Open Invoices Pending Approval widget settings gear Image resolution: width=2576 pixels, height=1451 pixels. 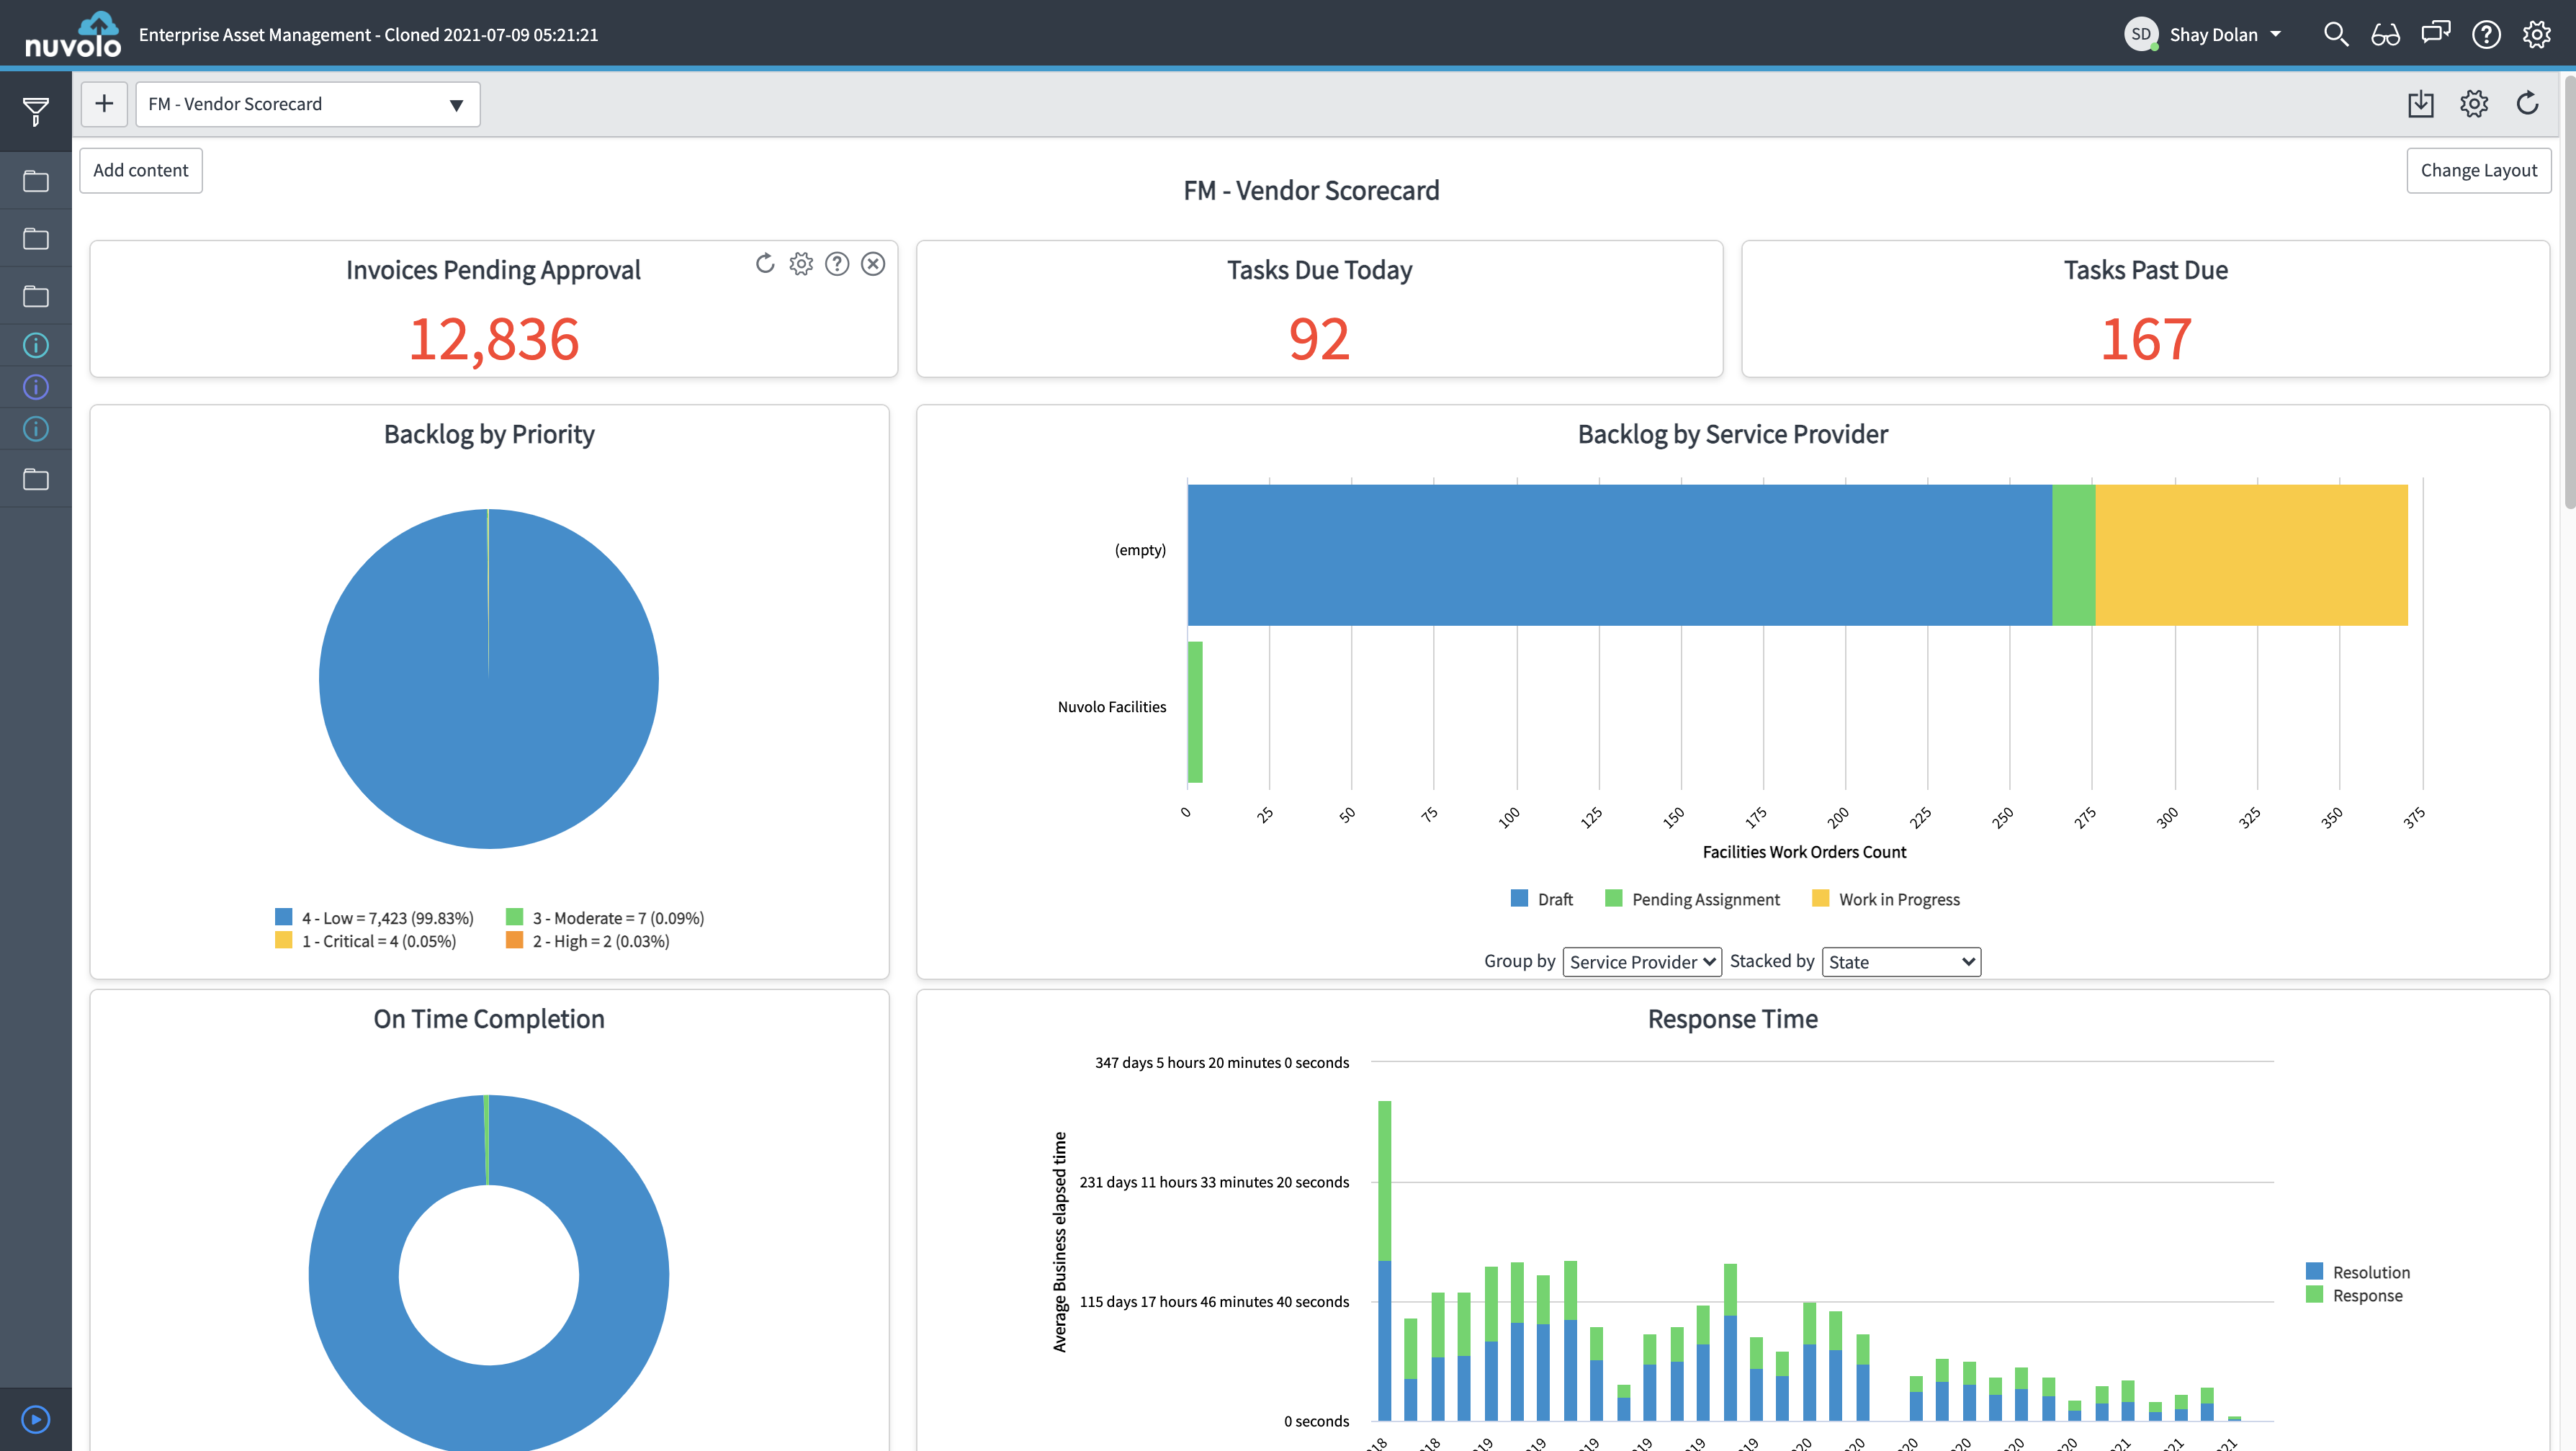801,264
